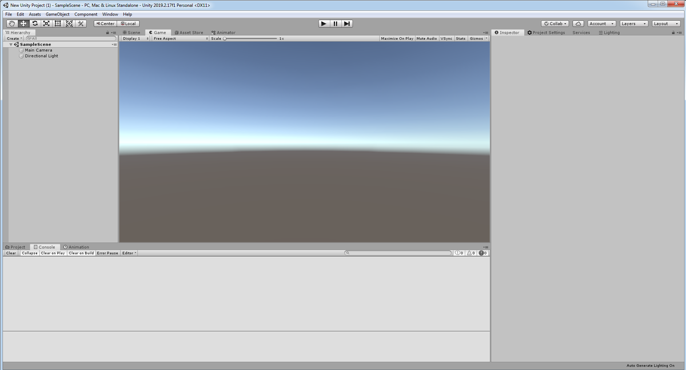
Task: Toggle Console error message count filter
Action: pos(483,253)
